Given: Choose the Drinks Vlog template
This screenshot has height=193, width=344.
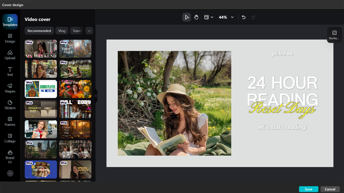Looking at the screenshot, I should click(41, 109).
